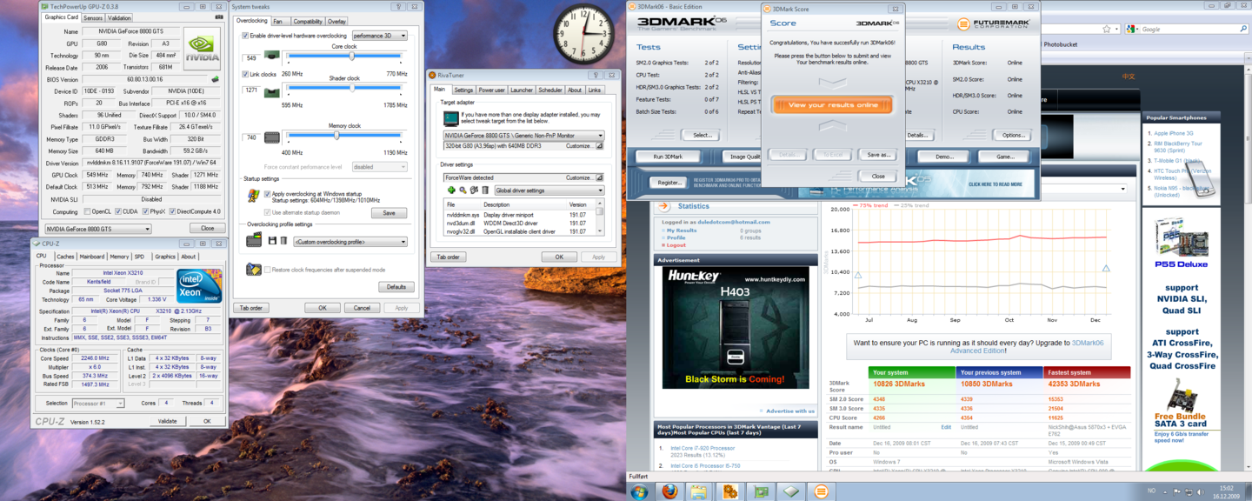Open the 3DMark orange taskbar icon
The height and width of the screenshot is (501, 1252).
tap(821, 491)
